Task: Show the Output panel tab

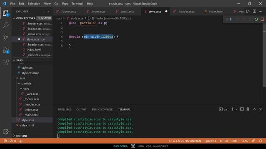Action: (81, 109)
